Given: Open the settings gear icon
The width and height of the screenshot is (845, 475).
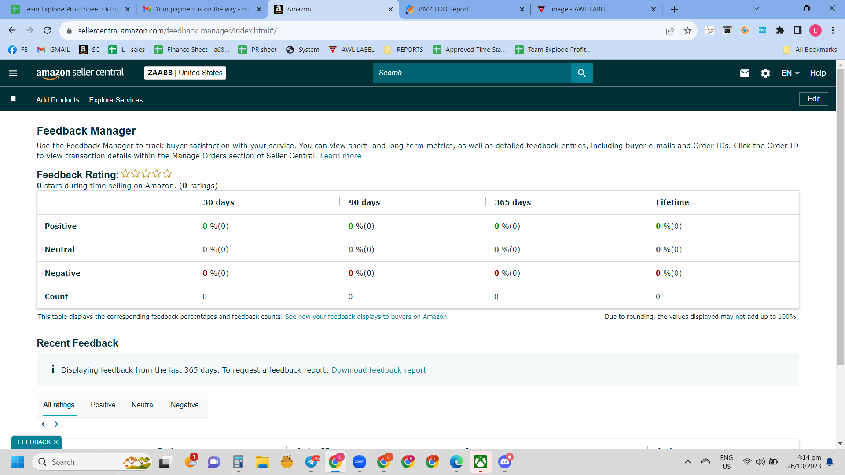Looking at the screenshot, I should [x=765, y=73].
